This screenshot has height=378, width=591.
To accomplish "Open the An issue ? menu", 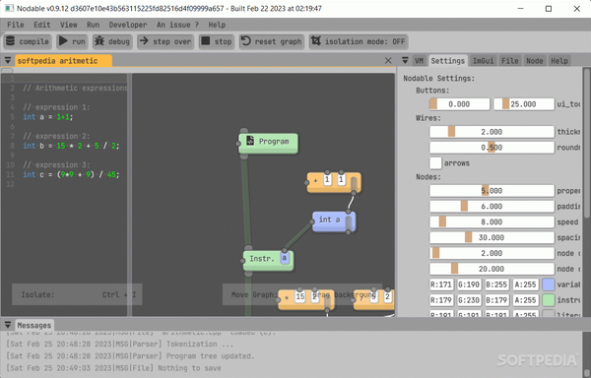I will click(177, 25).
